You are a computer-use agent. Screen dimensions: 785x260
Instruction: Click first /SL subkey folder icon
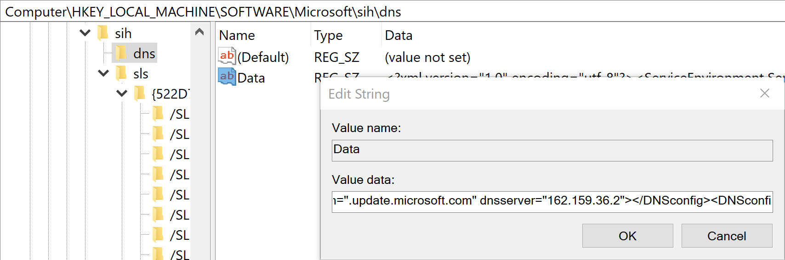click(x=158, y=114)
